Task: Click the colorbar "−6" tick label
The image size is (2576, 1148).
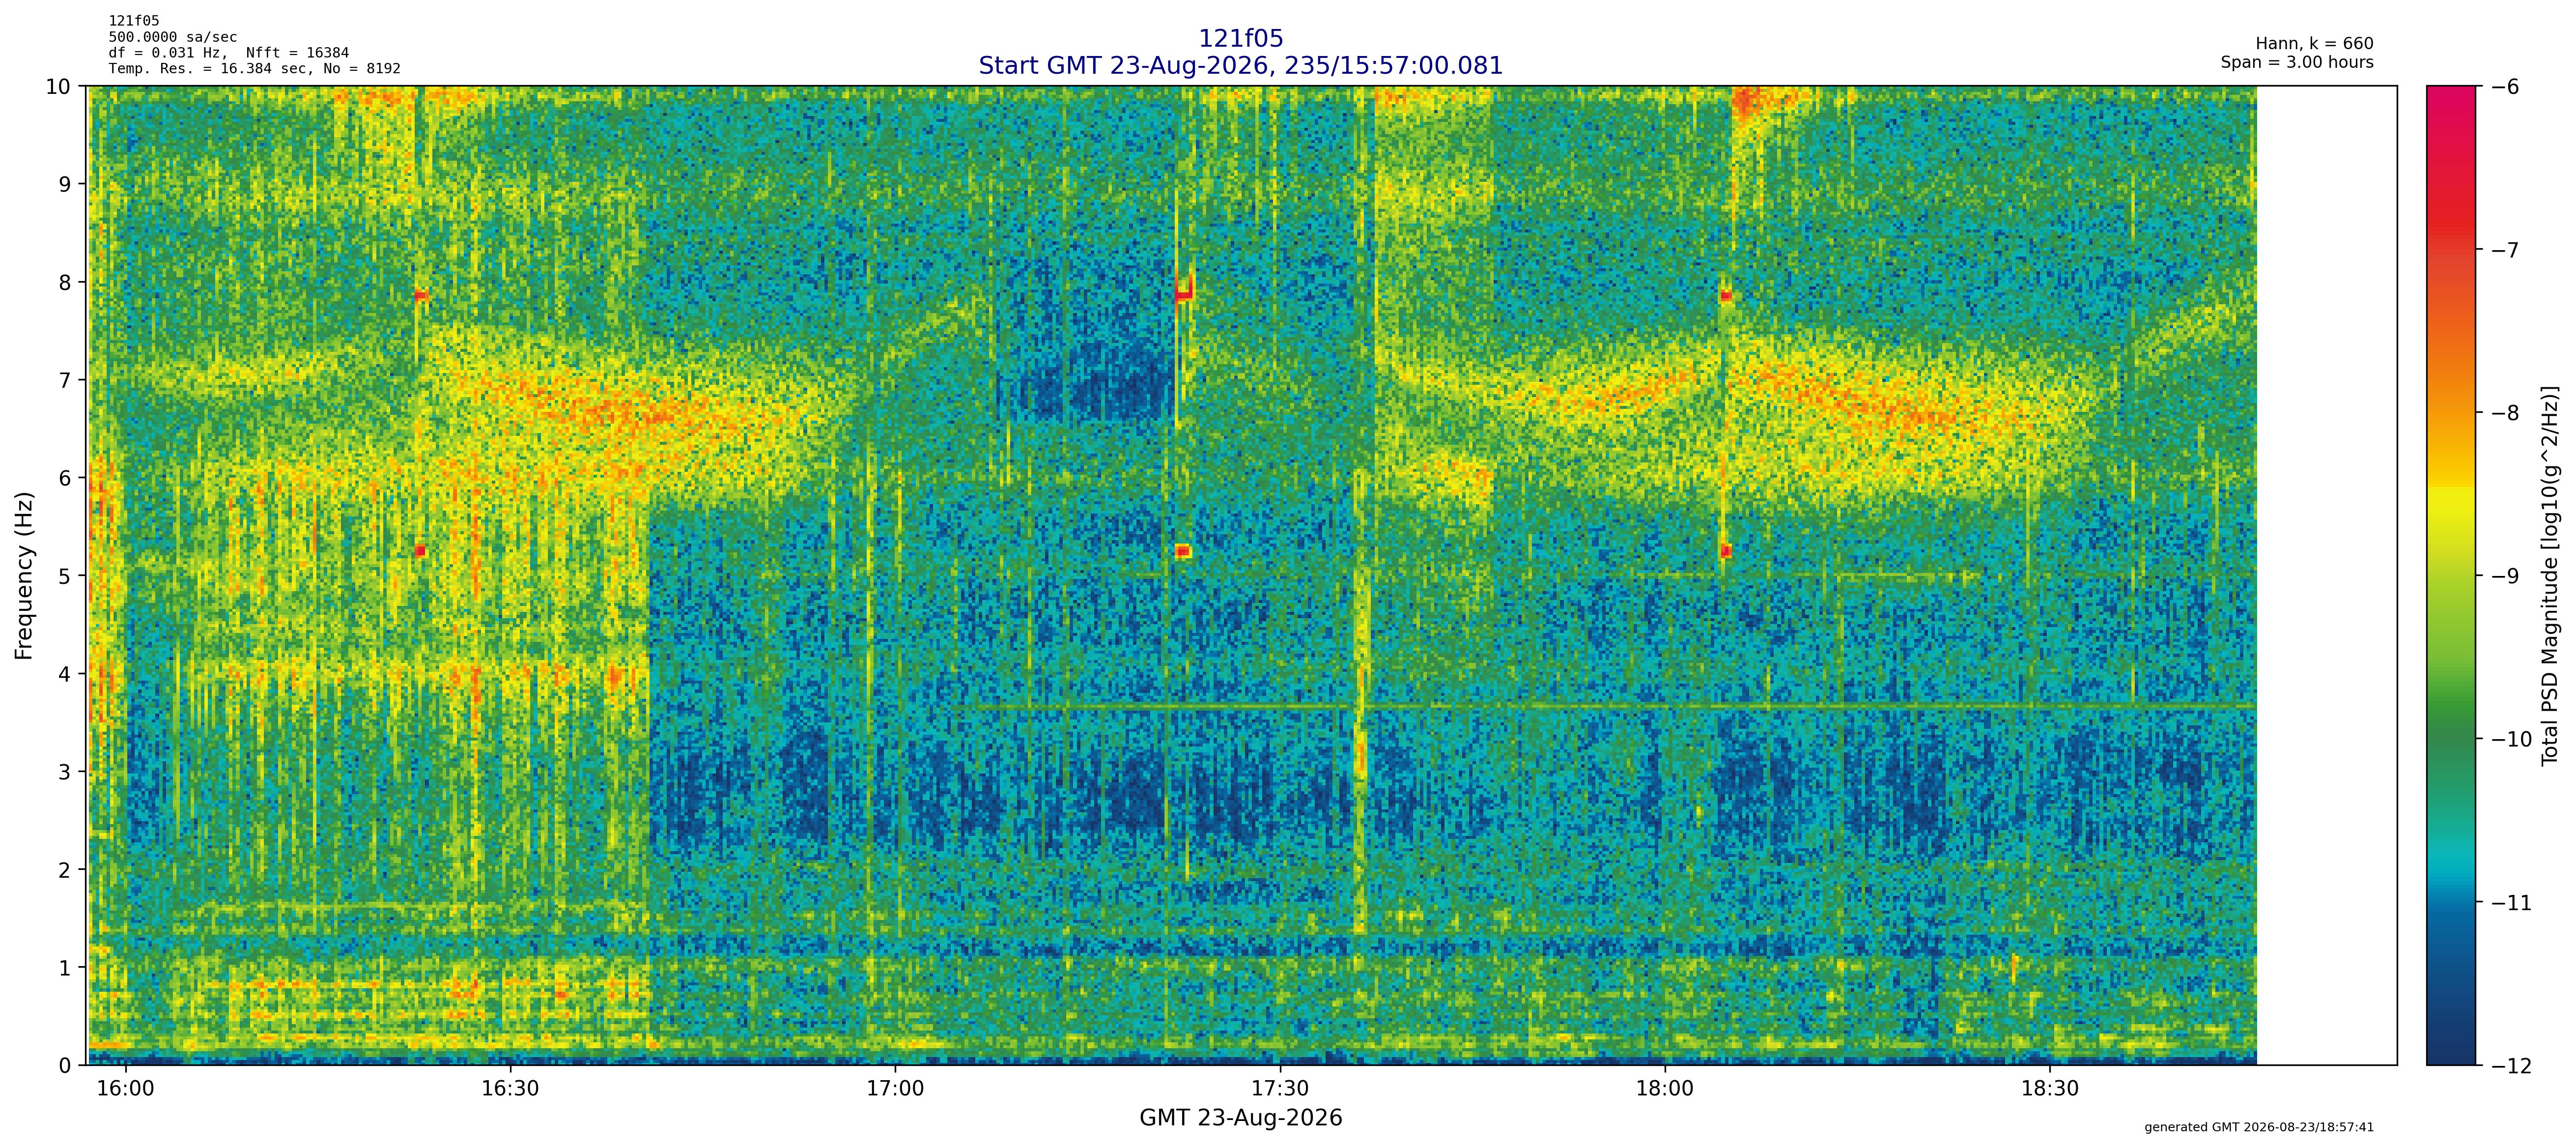Action: (2504, 87)
